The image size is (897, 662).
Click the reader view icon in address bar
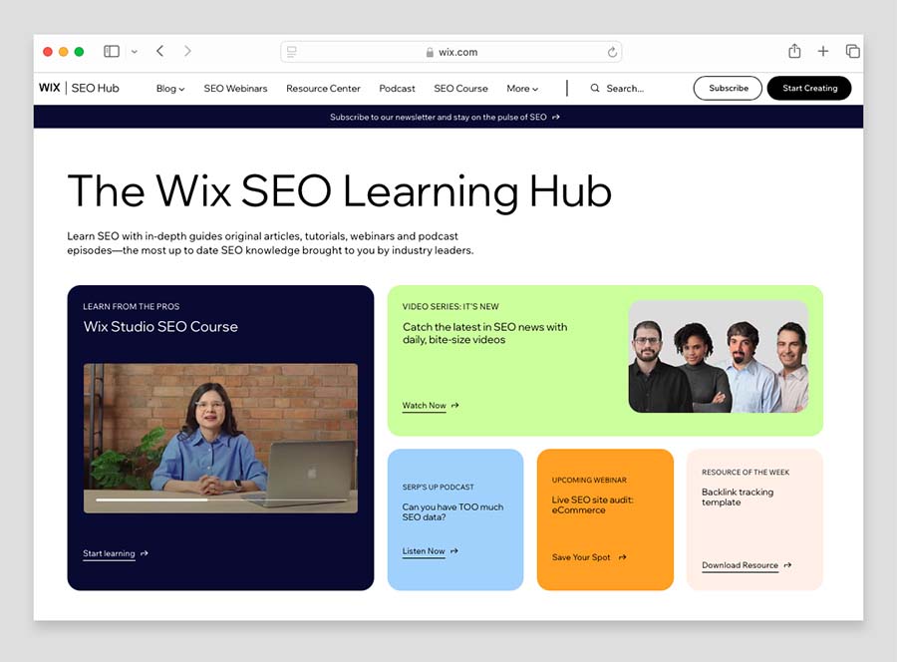coord(292,52)
